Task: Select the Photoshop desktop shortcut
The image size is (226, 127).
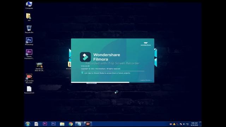Action: click(x=29, y=41)
